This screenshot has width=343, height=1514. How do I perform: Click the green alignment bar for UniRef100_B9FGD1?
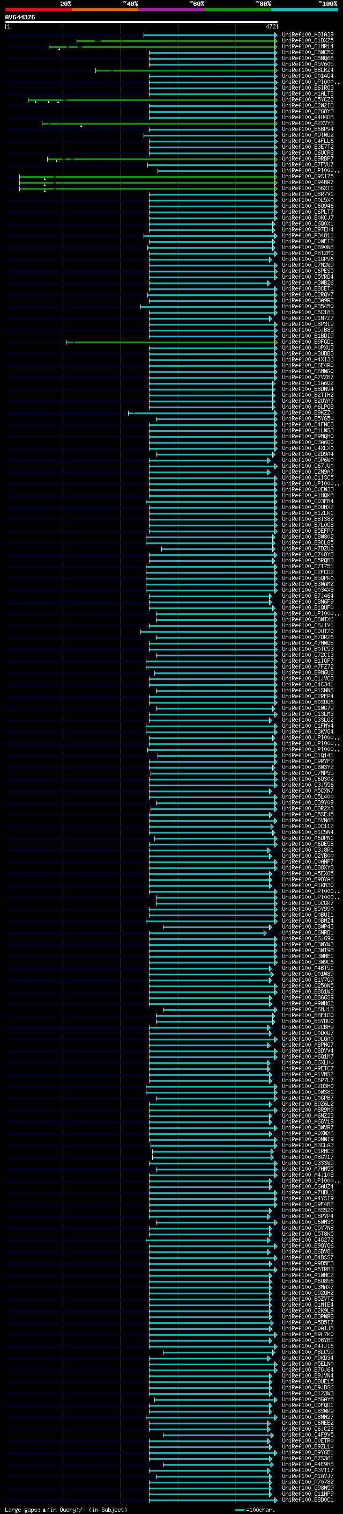coord(172,342)
